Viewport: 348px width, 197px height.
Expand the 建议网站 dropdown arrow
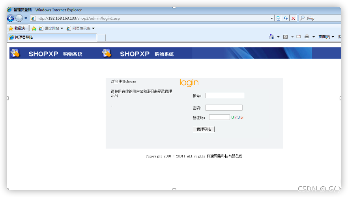click(62, 28)
